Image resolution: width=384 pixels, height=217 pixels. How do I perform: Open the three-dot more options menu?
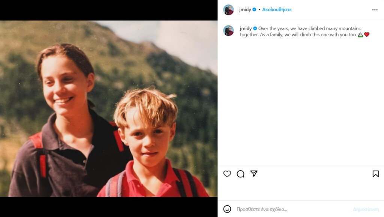tap(375, 10)
